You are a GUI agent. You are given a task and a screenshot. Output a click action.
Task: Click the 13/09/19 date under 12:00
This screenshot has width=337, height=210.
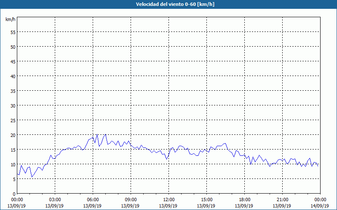tap(168, 206)
